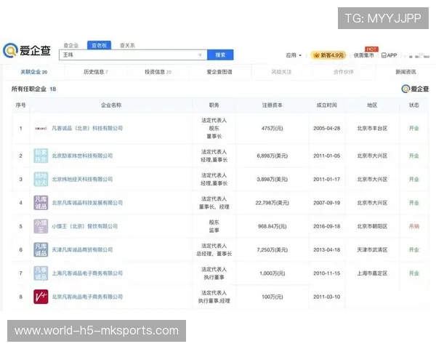
Task: Select the 查老板 search tab
Action: tap(99, 45)
